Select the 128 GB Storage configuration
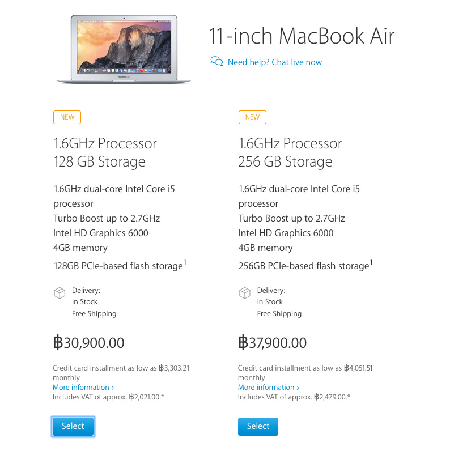 tap(73, 426)
